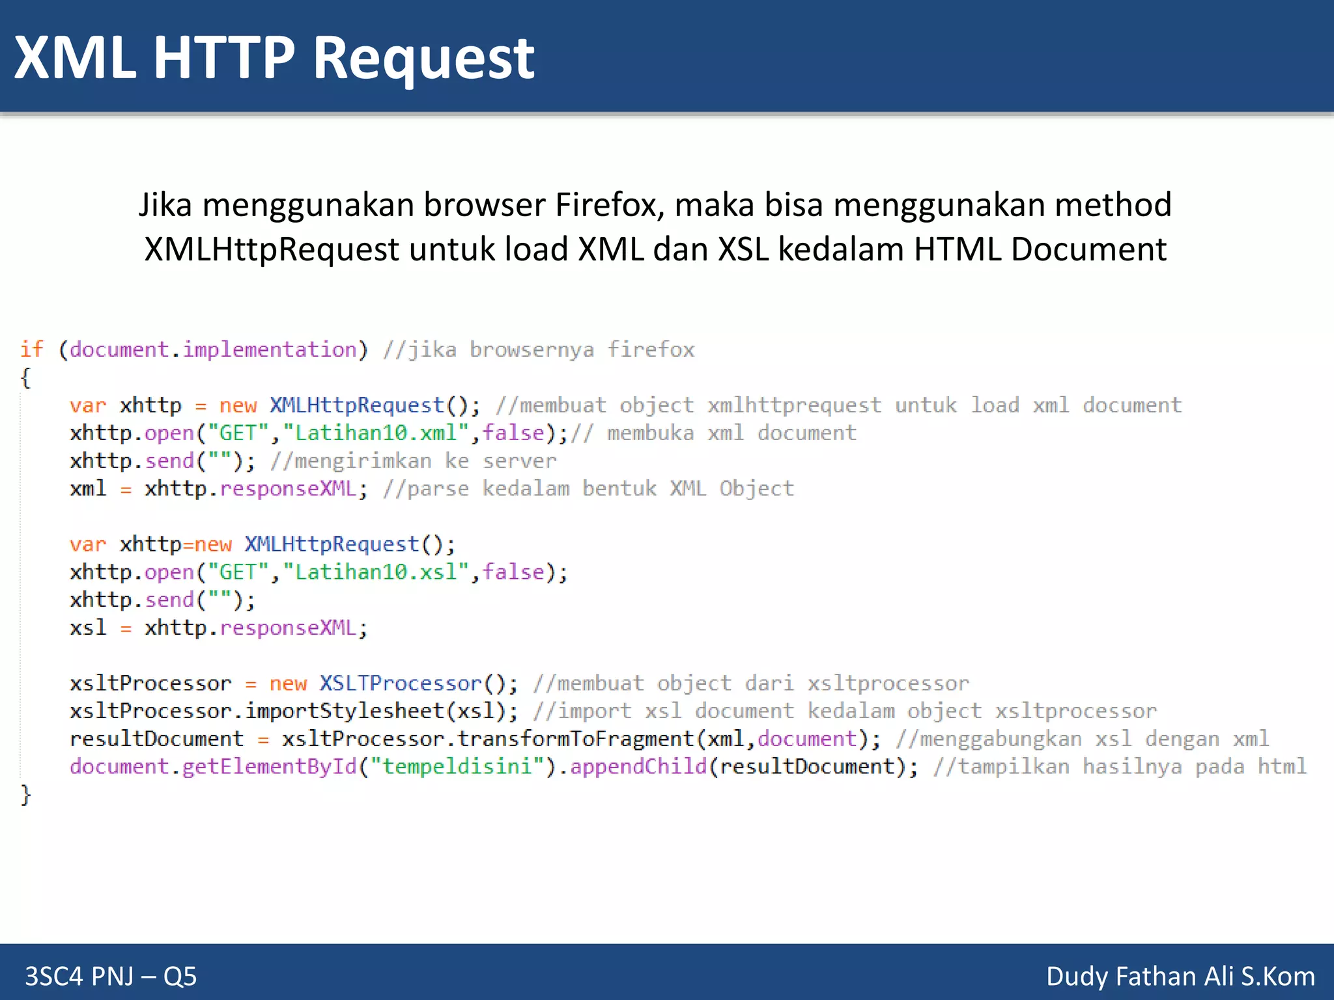Click the comment "//mengirimkan ke server"
This screenshot has width=1334, height=1000.
pos(414,461)
